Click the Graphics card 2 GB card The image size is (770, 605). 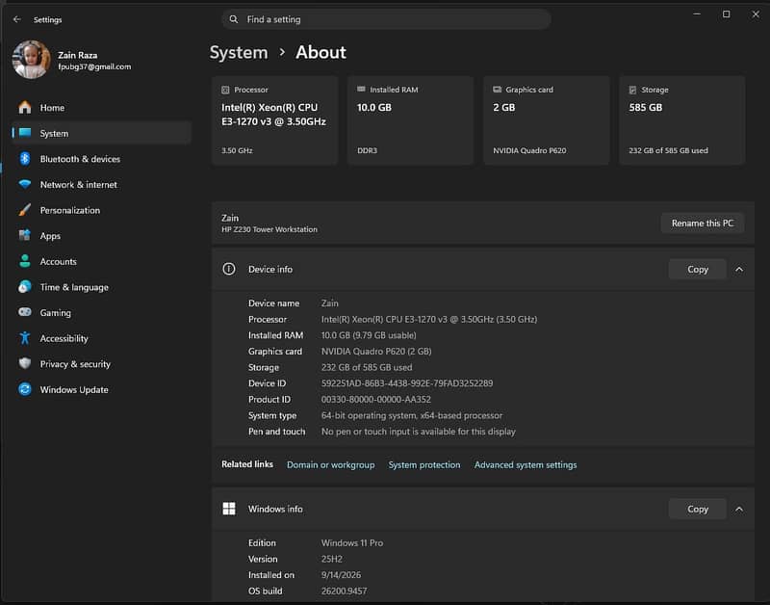(546, 119)
